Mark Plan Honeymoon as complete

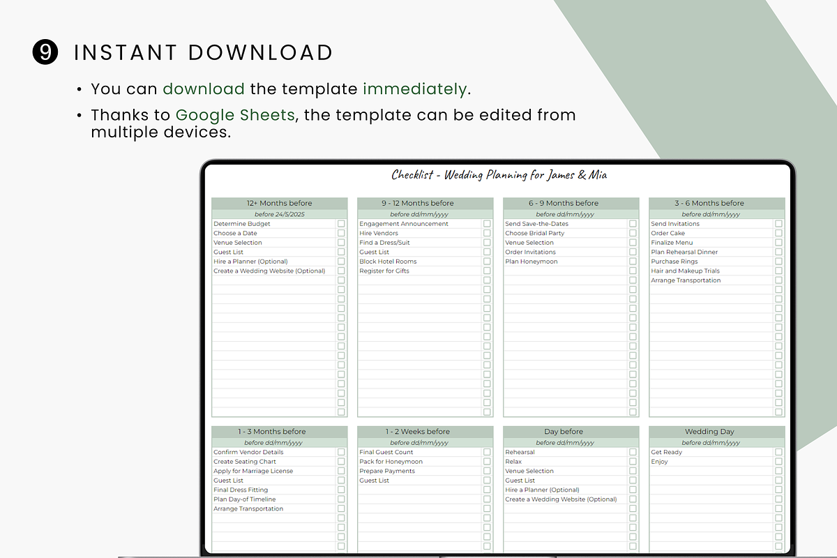[x=633, y=262]
